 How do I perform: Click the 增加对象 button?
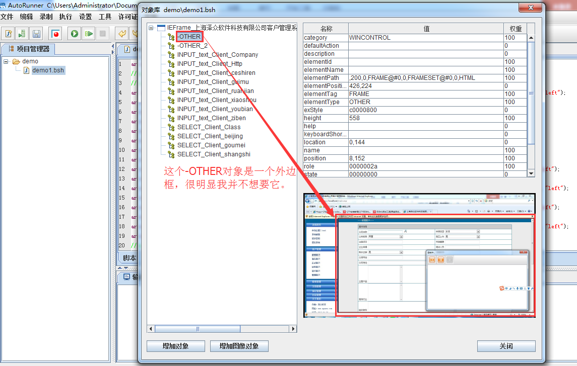coord(175,346)
